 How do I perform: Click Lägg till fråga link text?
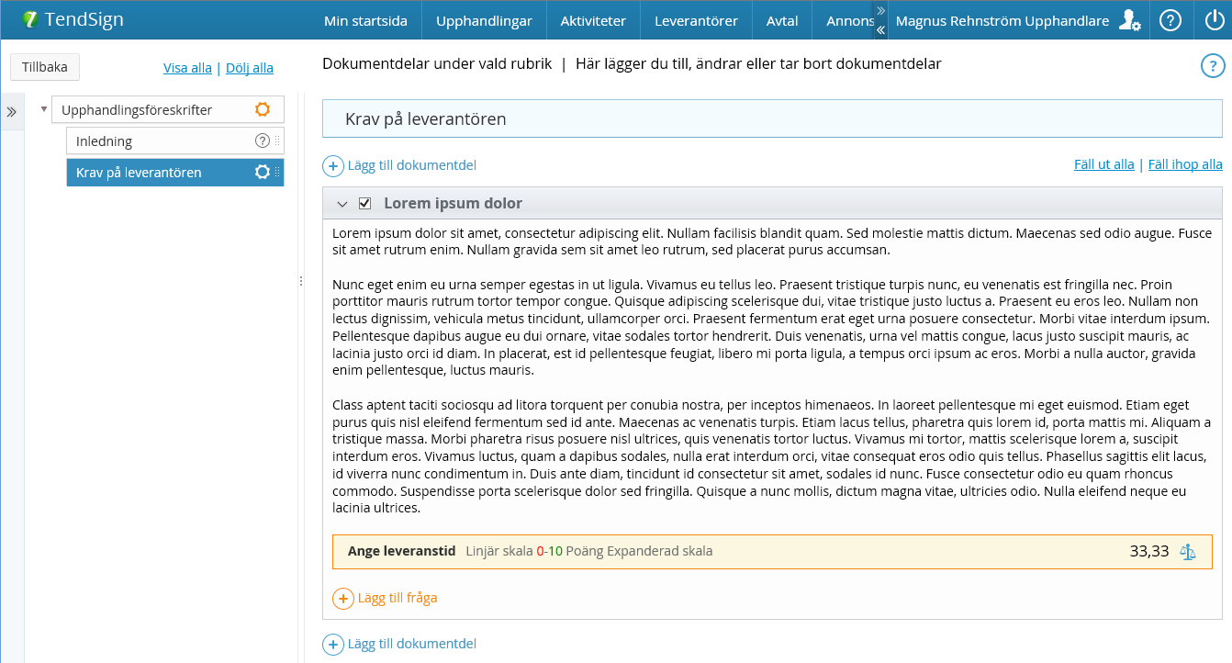click(398, 598)
